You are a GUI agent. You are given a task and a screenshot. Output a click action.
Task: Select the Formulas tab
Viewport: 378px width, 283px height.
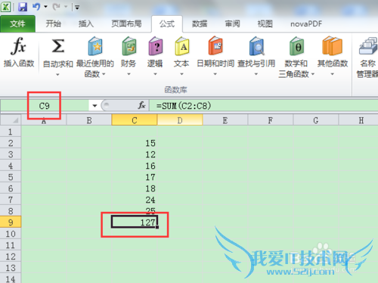coord(167,24)
